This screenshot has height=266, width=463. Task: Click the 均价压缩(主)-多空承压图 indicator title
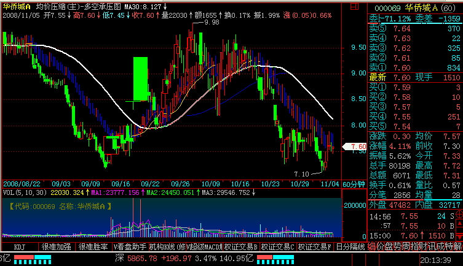(x=79, y=7)
